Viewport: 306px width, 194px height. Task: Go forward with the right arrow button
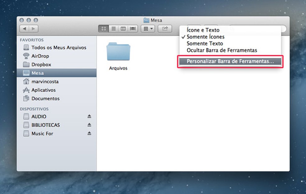click(x=34, y=29)
